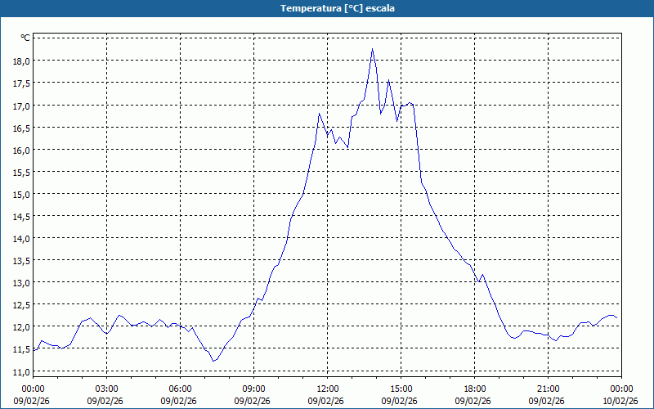The image size is (654, 409).
Task: Click the highest peak of the temperature curve
Action: coord(372,49)
